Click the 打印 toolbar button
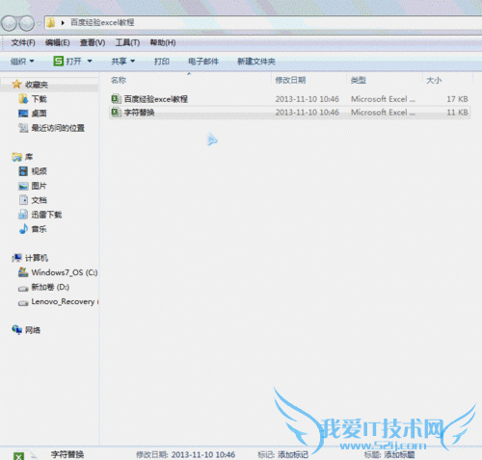Viewport: 482px width, 460px height. click(162, 61)
